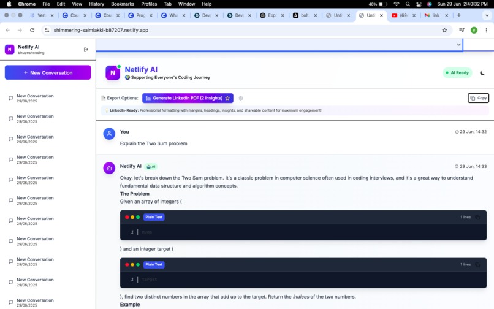Switch to the bolt tab

[x=305, y=15]
